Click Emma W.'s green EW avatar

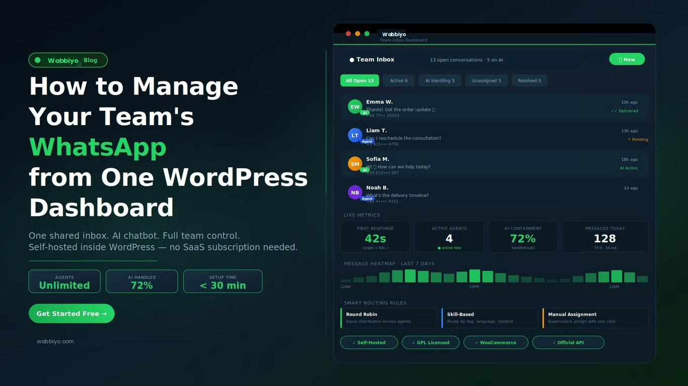(355, 107)
